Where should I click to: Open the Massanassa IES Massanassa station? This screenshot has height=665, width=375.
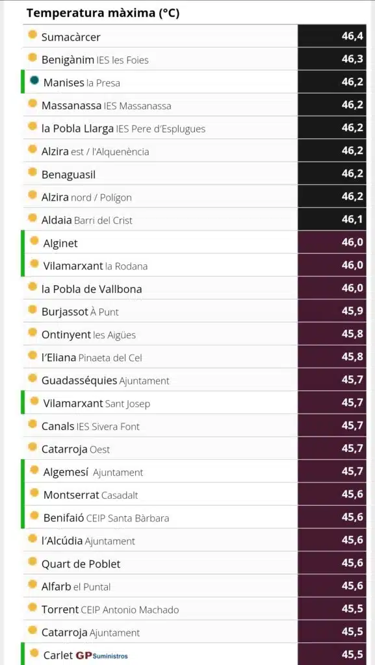(195, 105)
